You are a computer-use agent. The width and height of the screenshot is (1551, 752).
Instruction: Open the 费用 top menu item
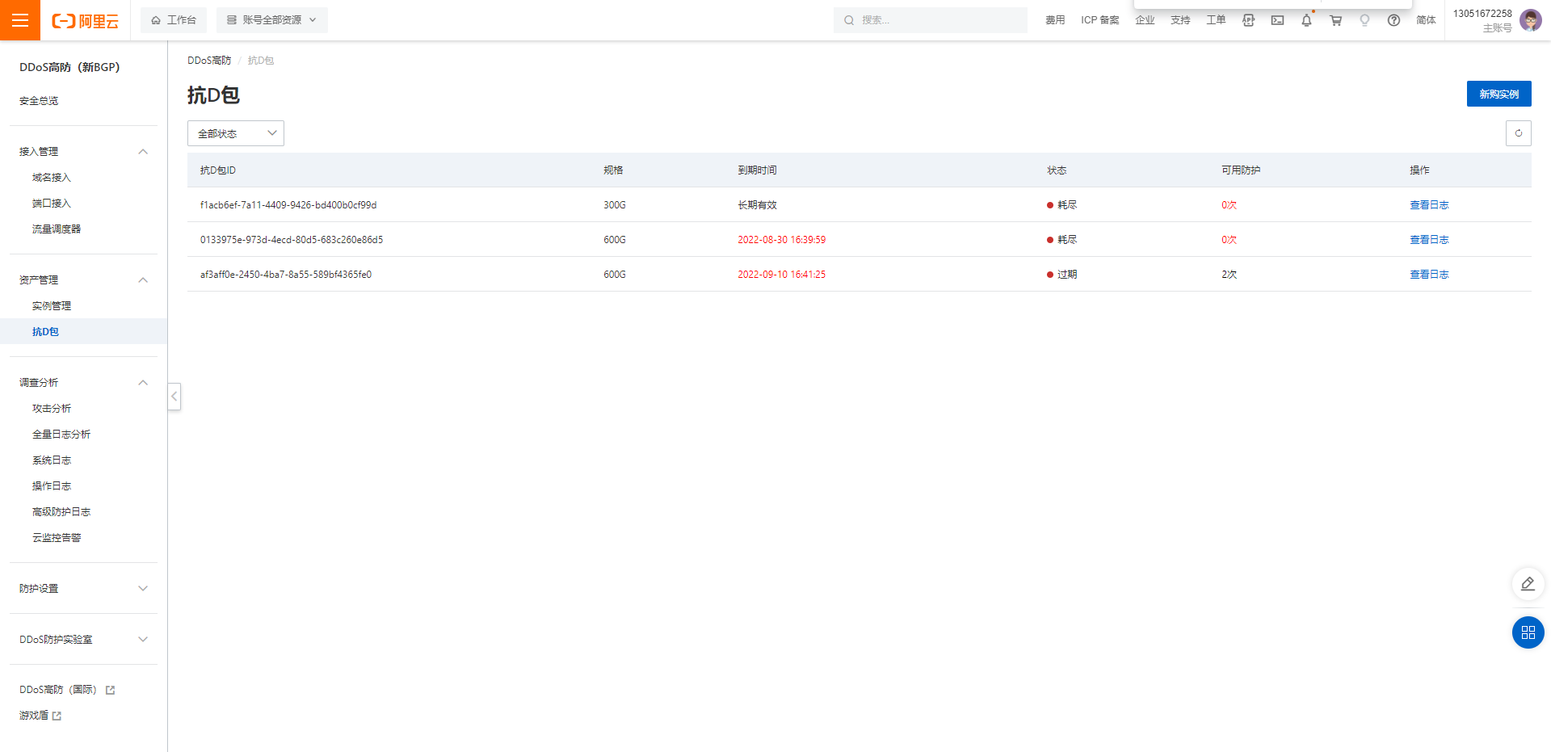coord(1055,20)
